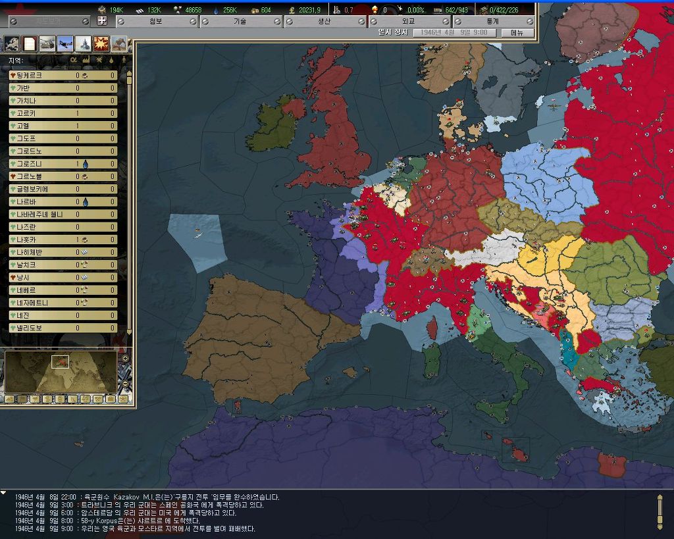Select the airplane air units icon
This screenshot has height=539, width=674.
point(65,44)
